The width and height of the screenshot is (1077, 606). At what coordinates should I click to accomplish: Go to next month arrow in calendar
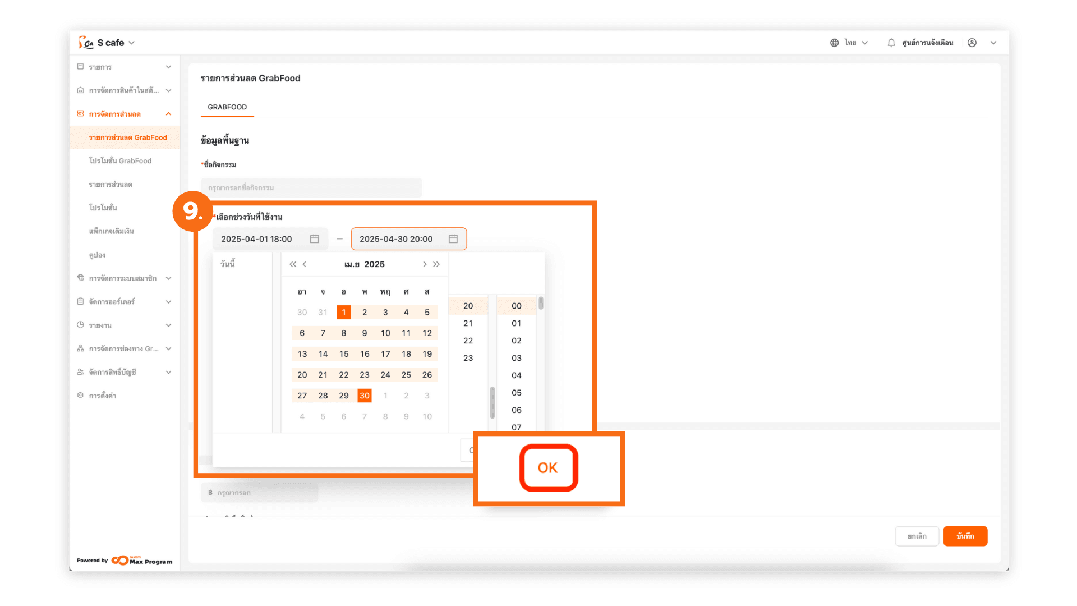pos(425,264)
